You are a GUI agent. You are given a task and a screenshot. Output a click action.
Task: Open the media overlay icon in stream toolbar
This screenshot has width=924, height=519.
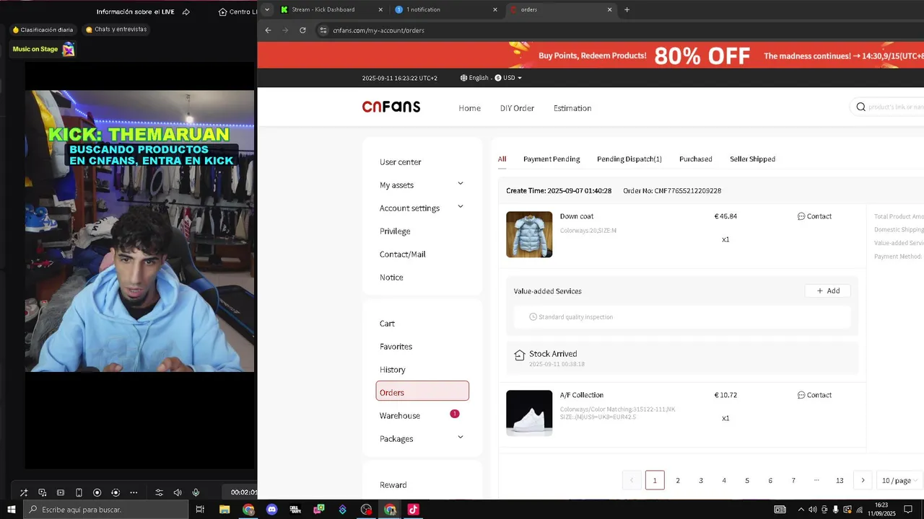click(x=43, y=492)
